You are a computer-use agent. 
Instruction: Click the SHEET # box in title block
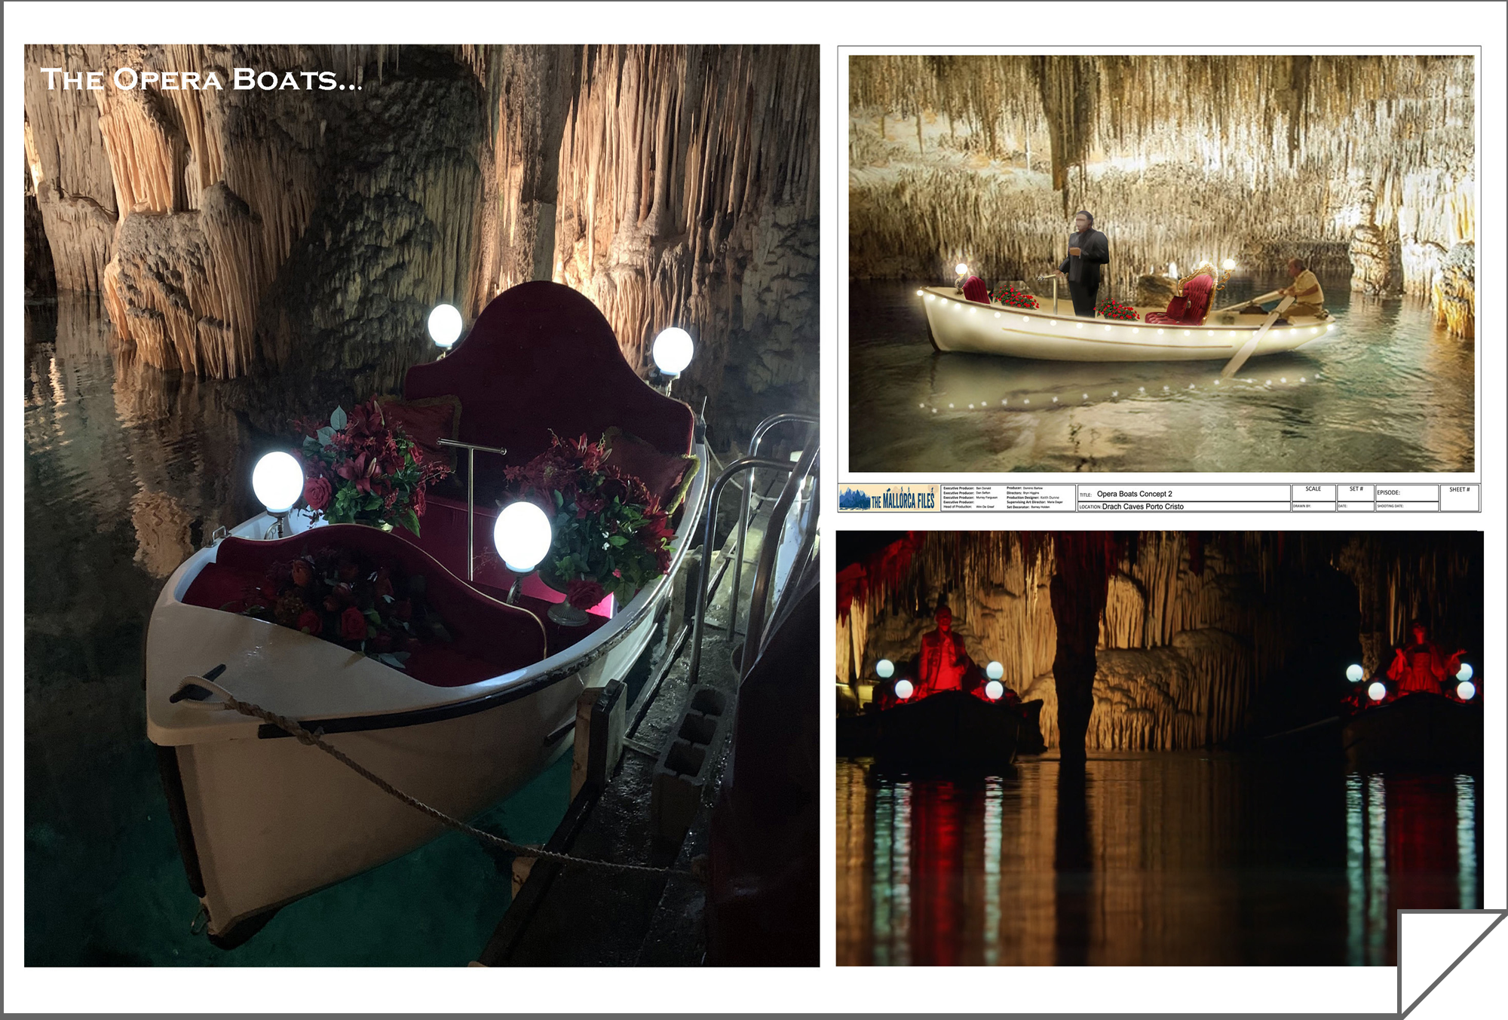click(1459, 498)
